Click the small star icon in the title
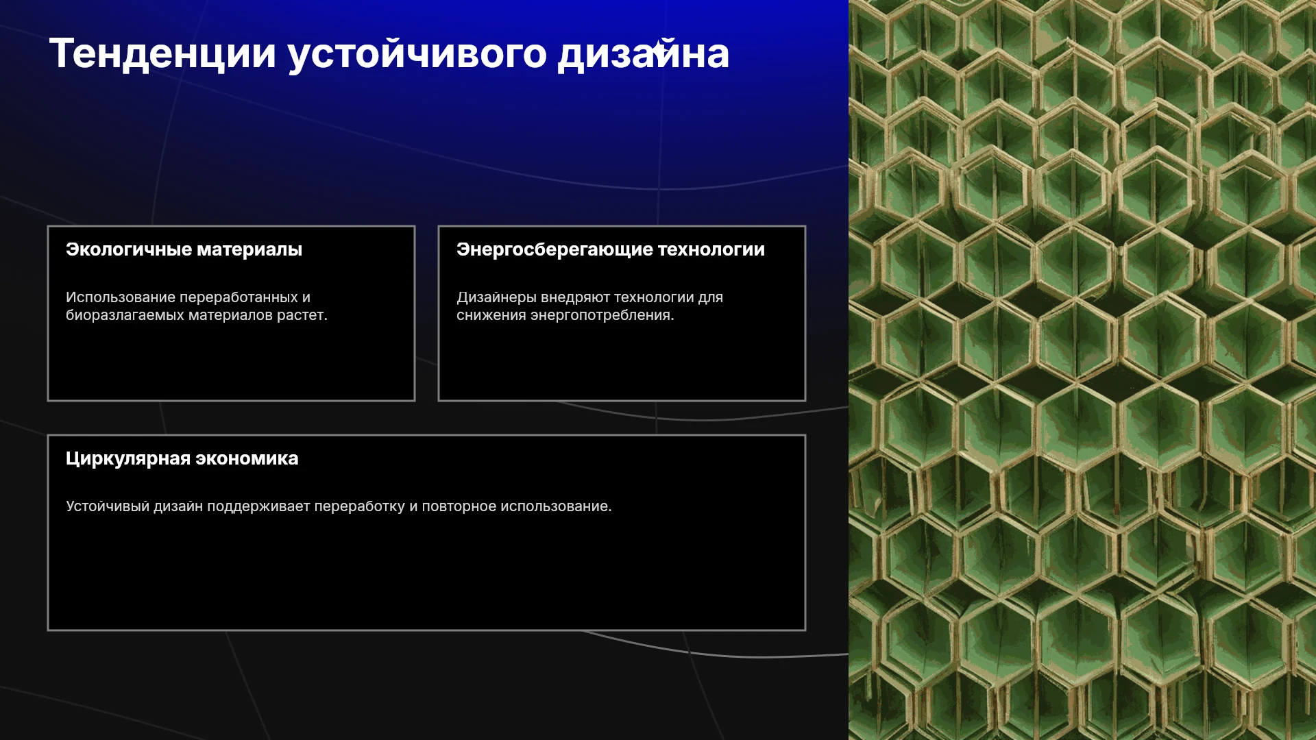This screenshot has width=1316, height=740. (x=659, y=49)
